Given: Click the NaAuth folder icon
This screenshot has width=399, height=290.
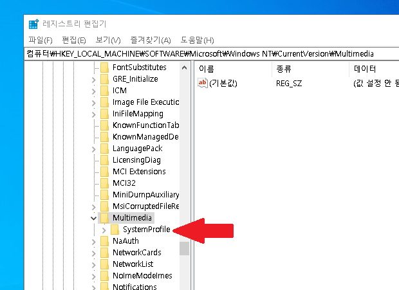Looking at the screenshot, I should (105, 241).
